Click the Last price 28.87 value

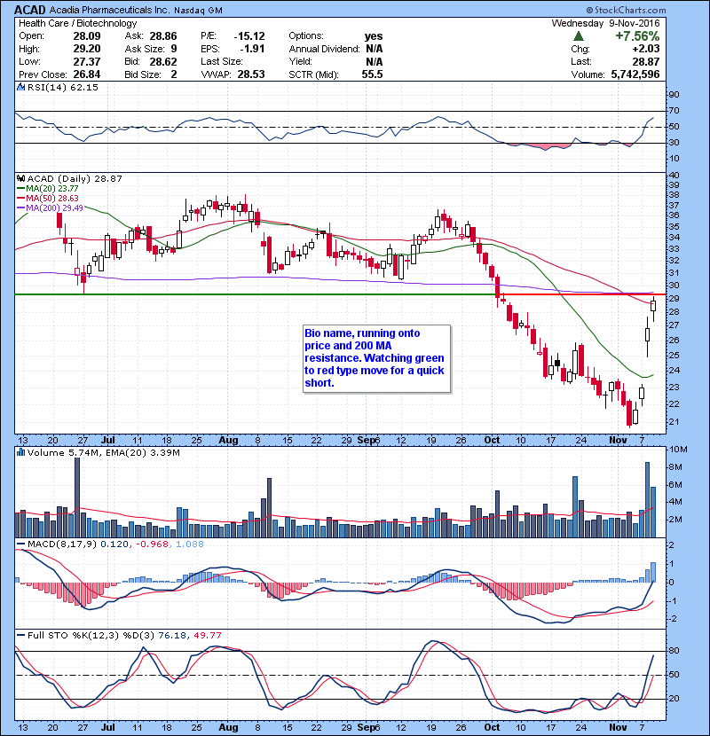645,61
